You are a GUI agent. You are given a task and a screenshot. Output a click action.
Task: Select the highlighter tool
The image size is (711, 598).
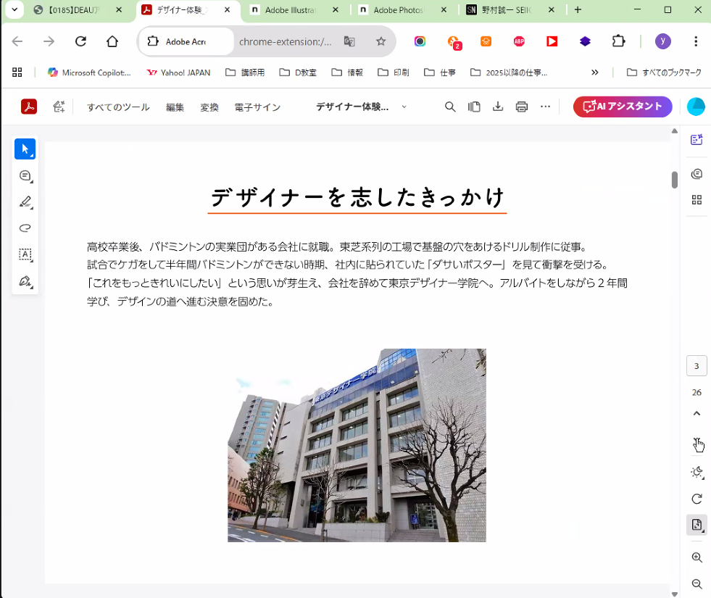tap(25, 202)
